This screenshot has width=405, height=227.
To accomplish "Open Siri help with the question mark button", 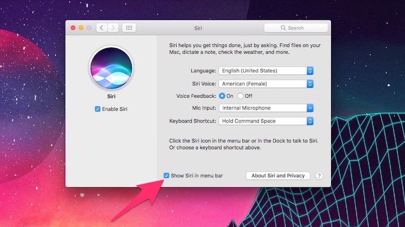I will coord(319,176).
